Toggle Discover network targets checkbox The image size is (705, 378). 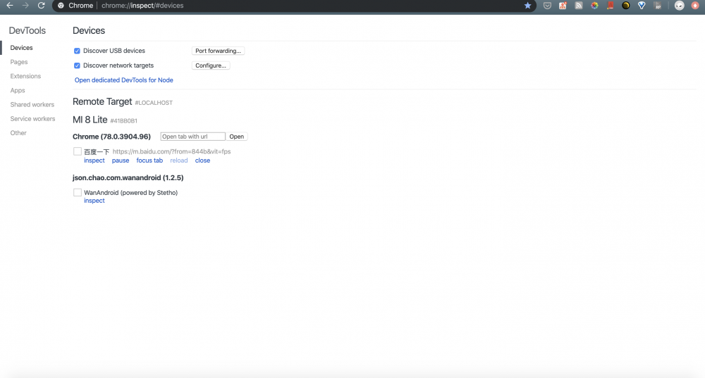coord(77,65)
